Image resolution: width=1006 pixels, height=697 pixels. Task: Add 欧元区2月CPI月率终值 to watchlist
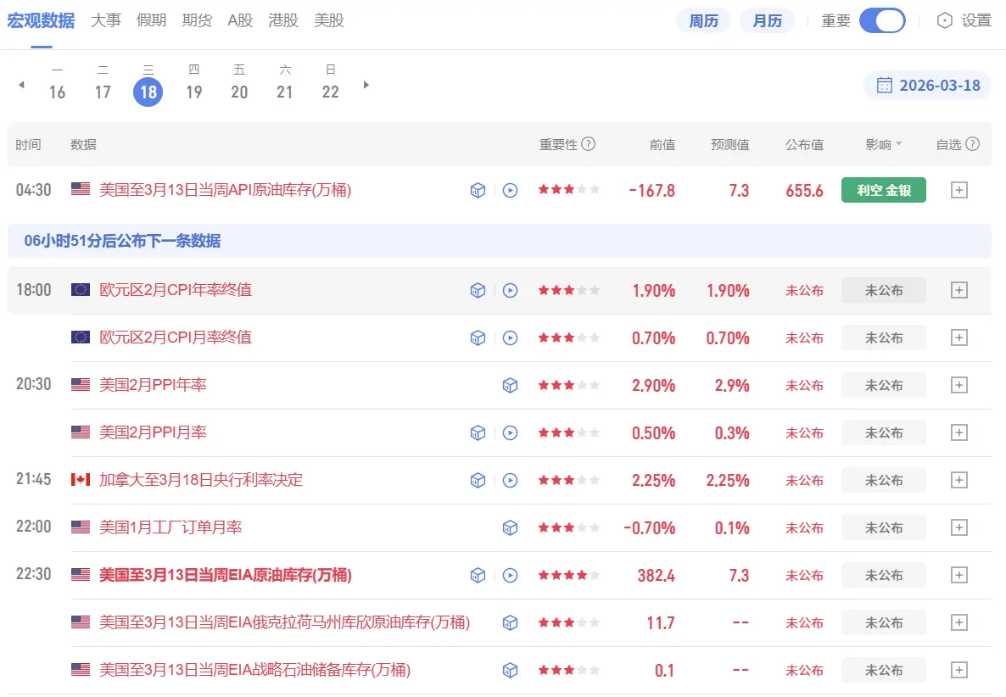click(959, 338)
